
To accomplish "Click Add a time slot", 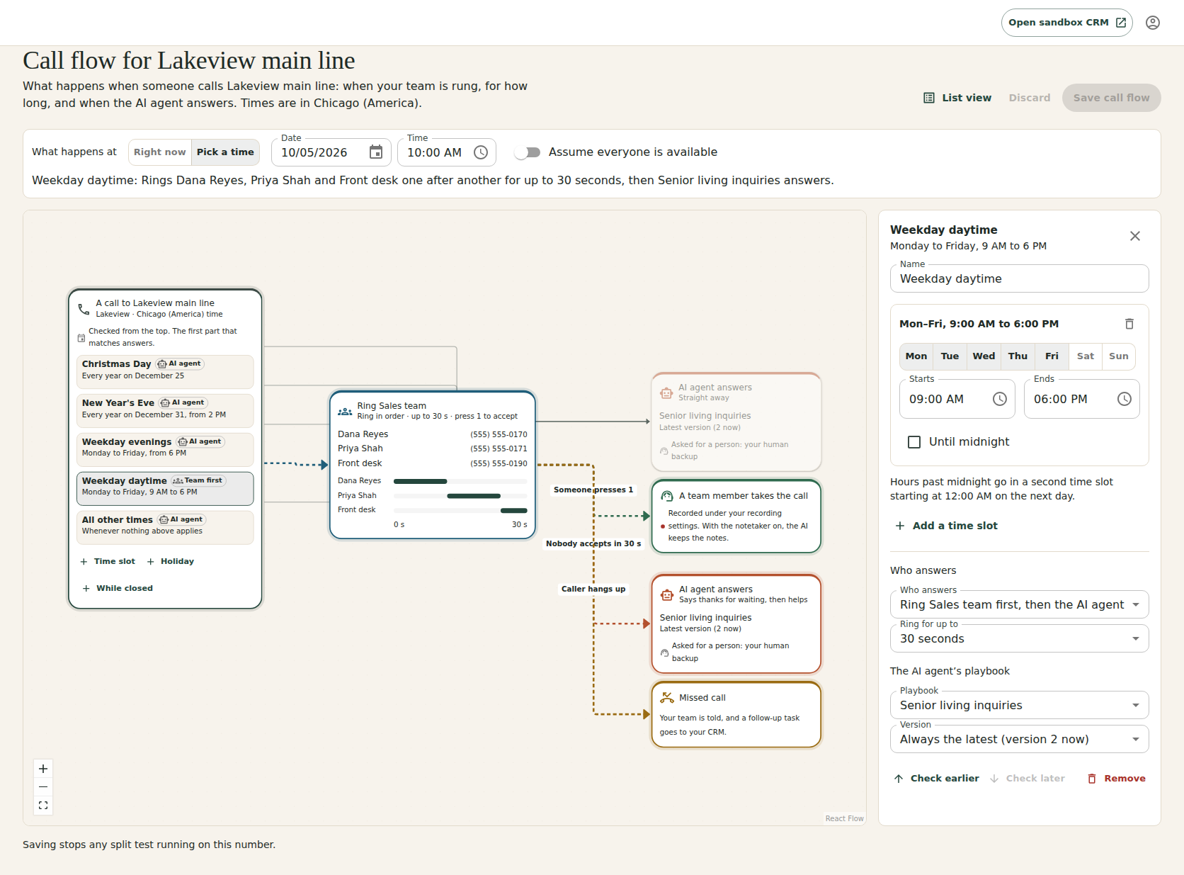I will coord(947,526).
